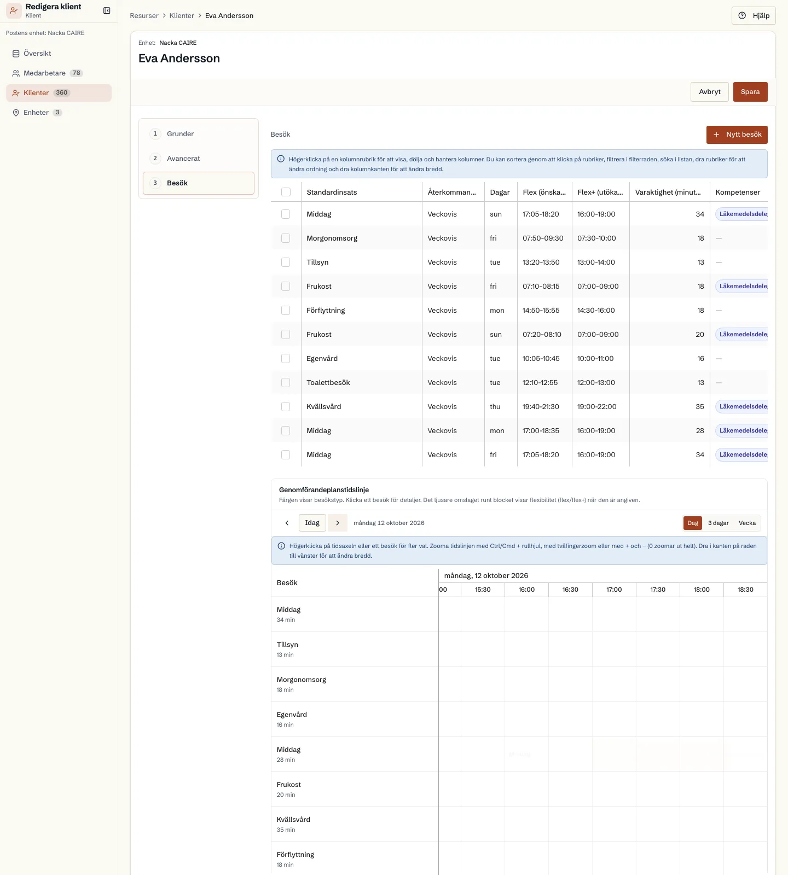Click the plus icon on Nytt besök

[716, 135]
